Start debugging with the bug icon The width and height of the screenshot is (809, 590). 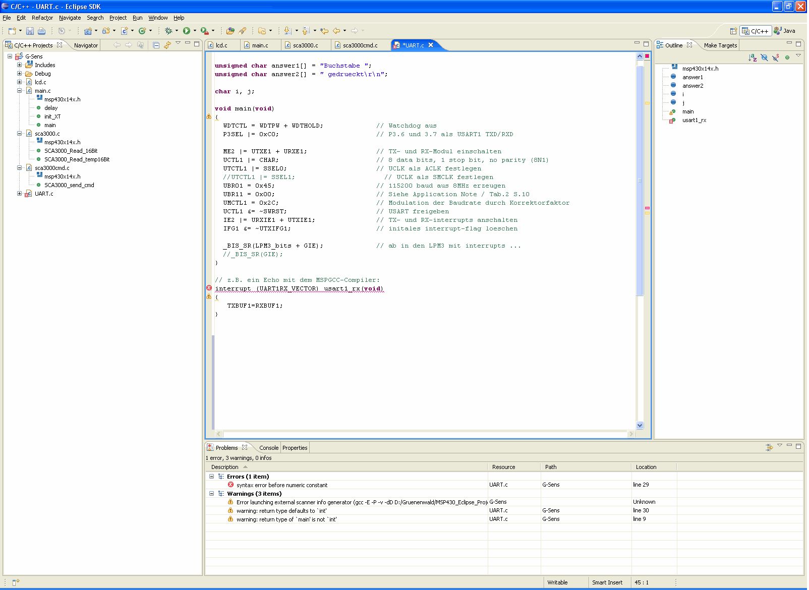pyautogui.click(x=168, y=31)
